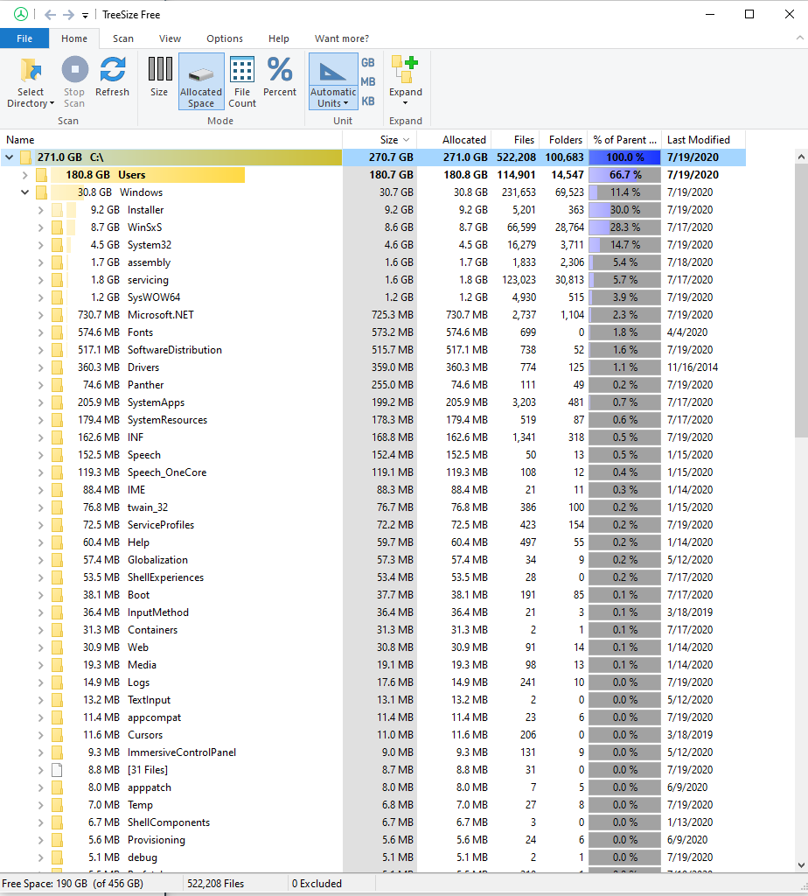Expand the System32 folder

(x=40, y=245)
